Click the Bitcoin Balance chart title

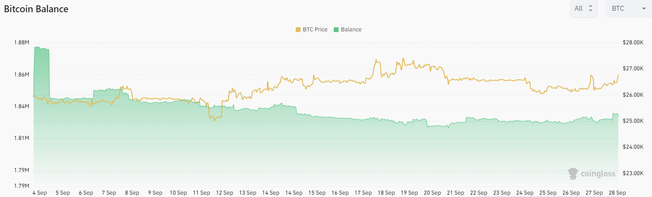[36, 9]
